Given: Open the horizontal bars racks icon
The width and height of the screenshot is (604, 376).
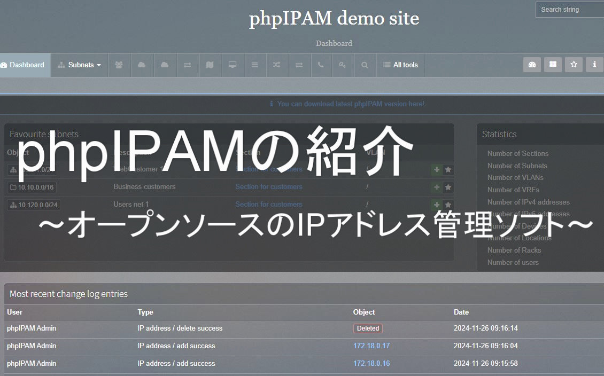Looking at the screenshot, I should tap(254, 65).
